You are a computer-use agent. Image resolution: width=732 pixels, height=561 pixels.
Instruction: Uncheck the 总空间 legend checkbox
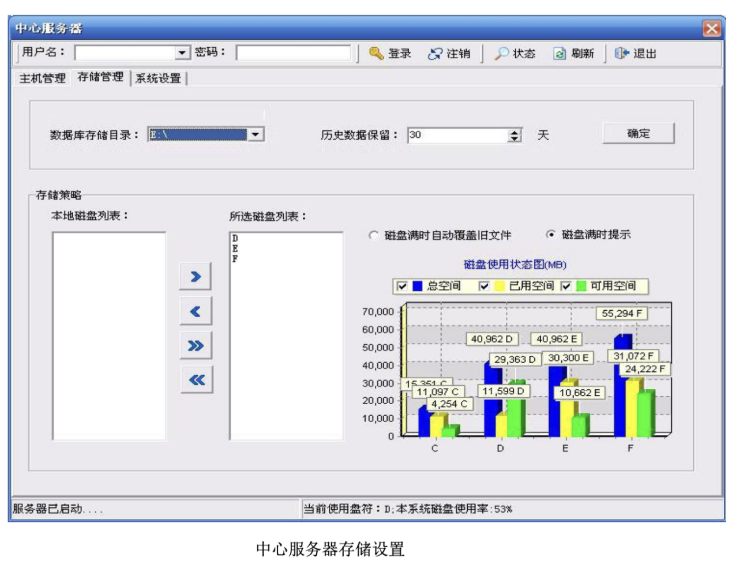tap(402, 286)
